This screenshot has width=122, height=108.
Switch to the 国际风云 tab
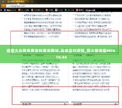(x=90, y=55)
